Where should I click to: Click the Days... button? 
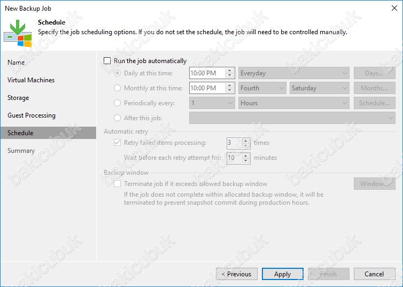(375, 73)
